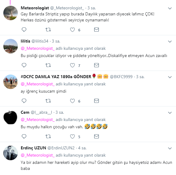Expand options chevron on Meteorologist's tweet
Screen dimensions: 176x175
170,8
